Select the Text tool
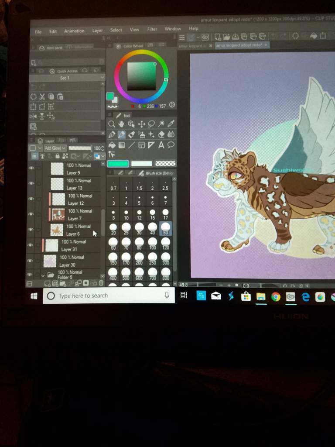This screenshot has height=447, width=335. coord(161,145)
